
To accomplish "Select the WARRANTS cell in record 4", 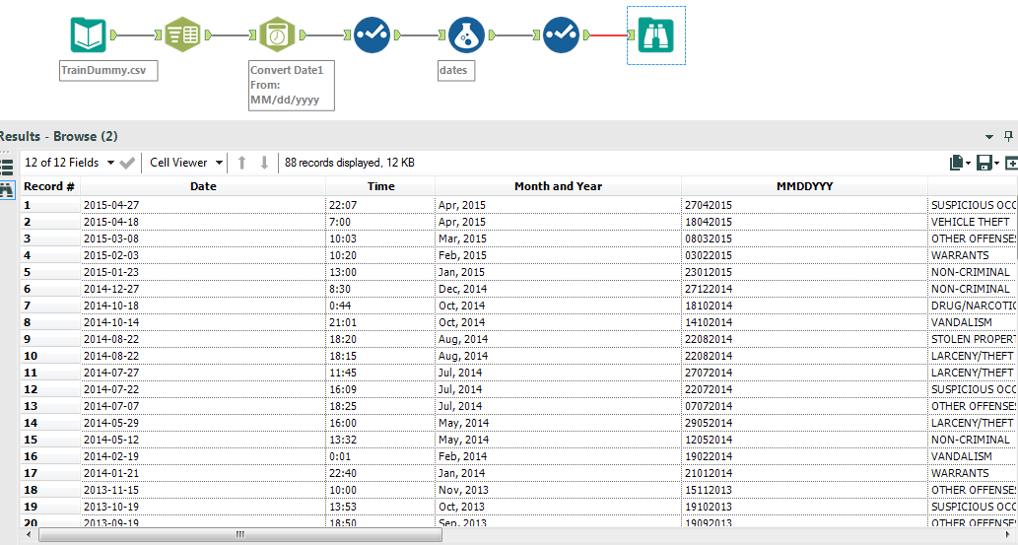I will pos(974,256).
